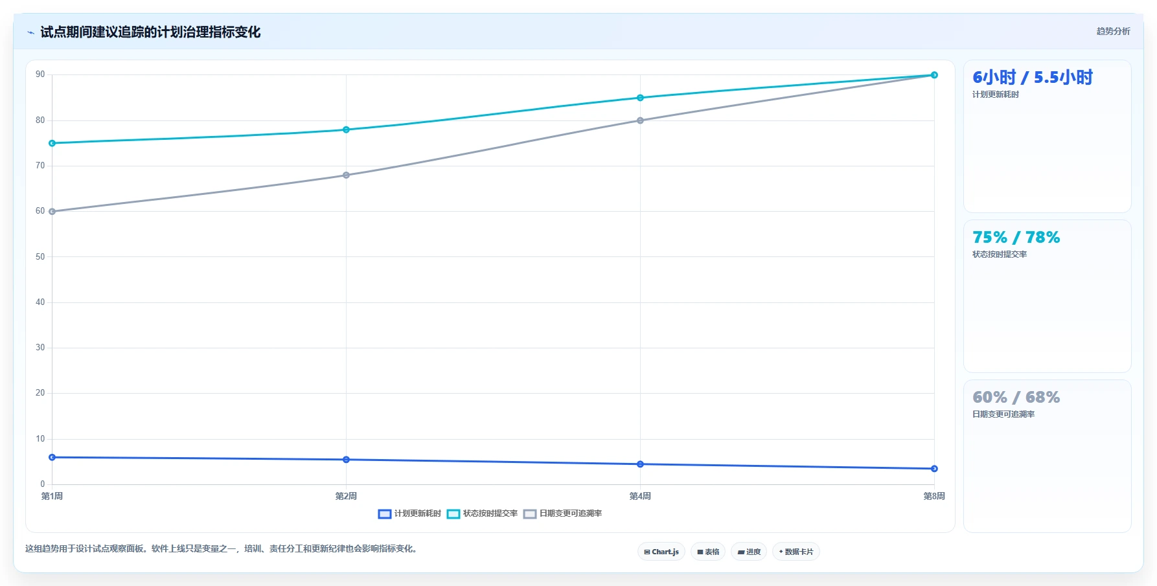Click the 趋势分析 label in the header
The image size is (1157, 586).
click(1113, 31)
